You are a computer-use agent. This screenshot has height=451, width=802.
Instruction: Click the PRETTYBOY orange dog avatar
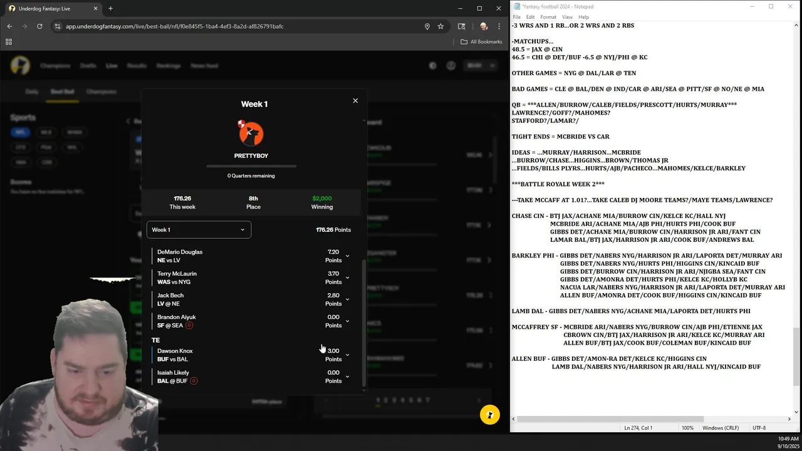tap(251, 133)
